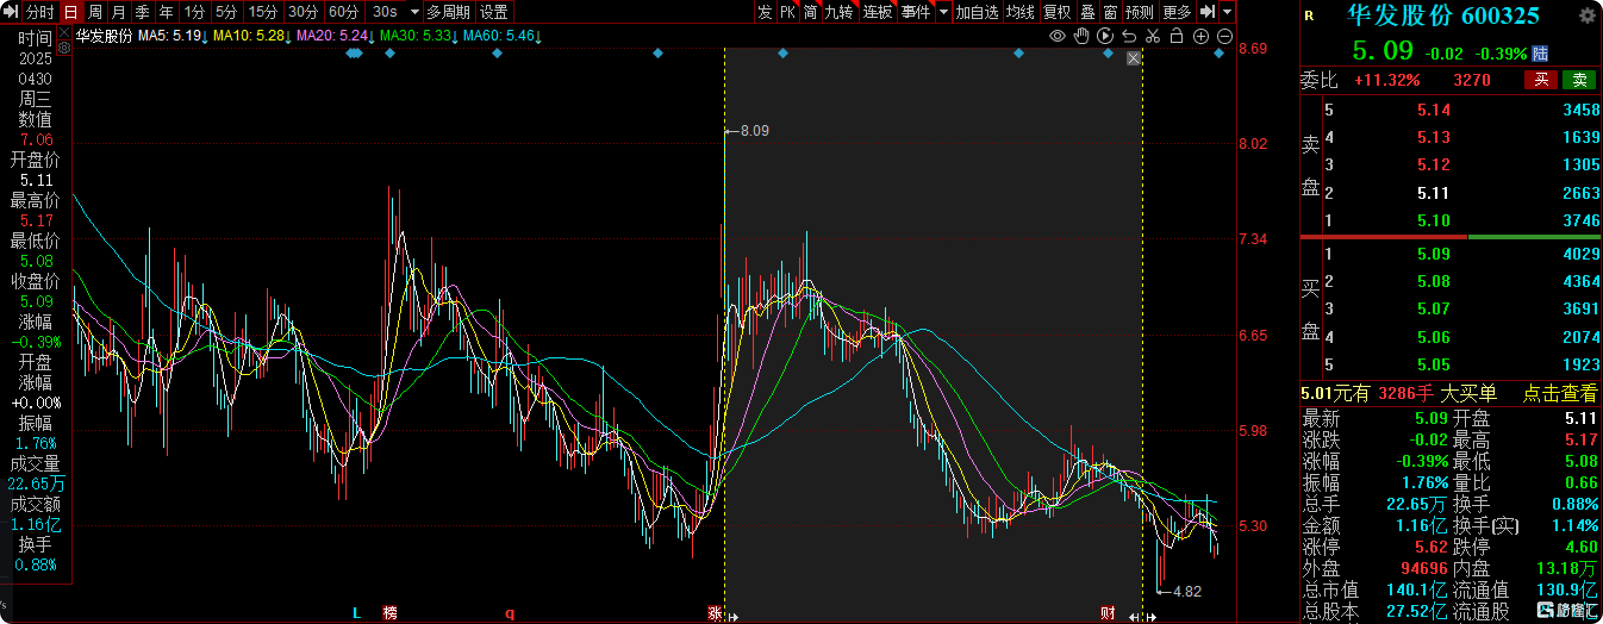Select the hand pan tool
This screenshot has height=624, width=1603.
[x=1081, y=36]
